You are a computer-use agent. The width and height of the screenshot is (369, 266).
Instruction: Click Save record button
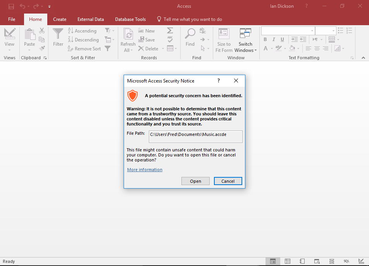(x=147, y=40)
